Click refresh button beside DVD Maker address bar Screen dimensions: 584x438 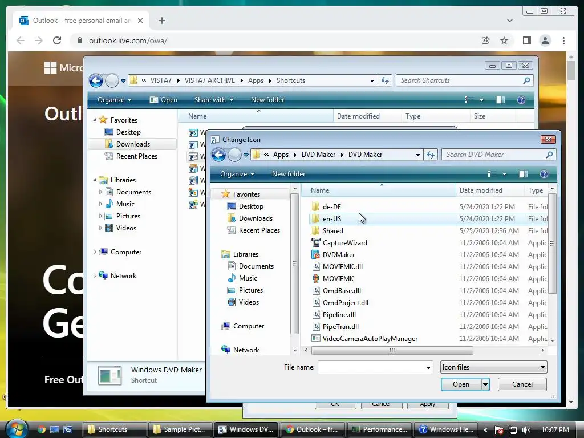(x=431, y=155)
